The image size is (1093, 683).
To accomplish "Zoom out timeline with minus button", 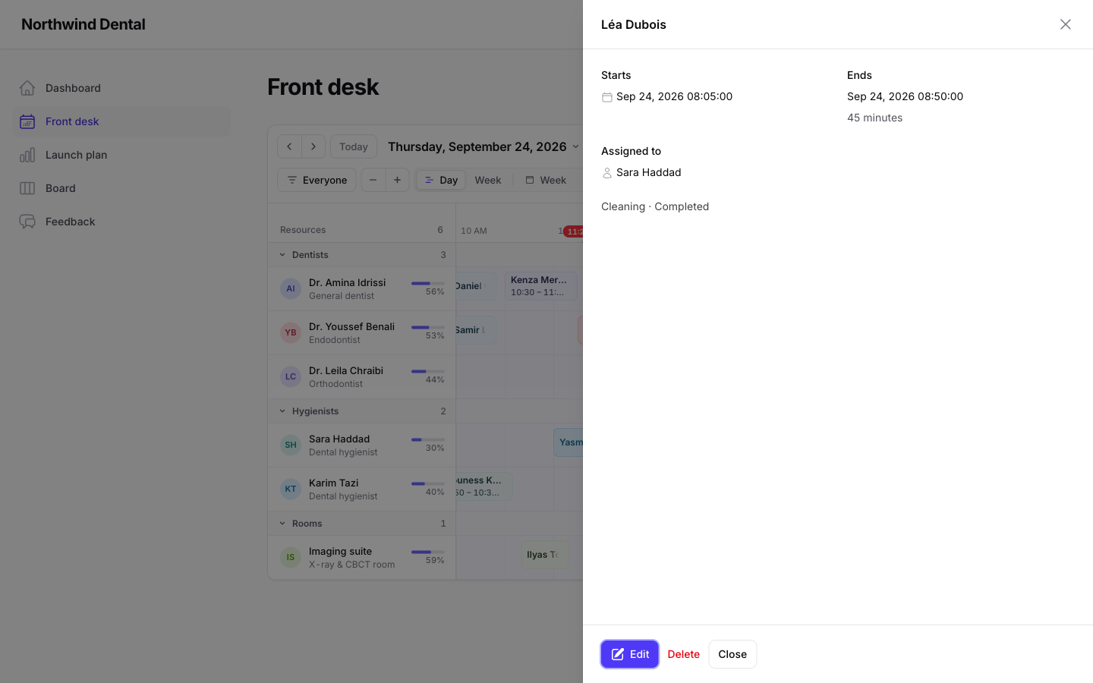I will click(373, 180).
